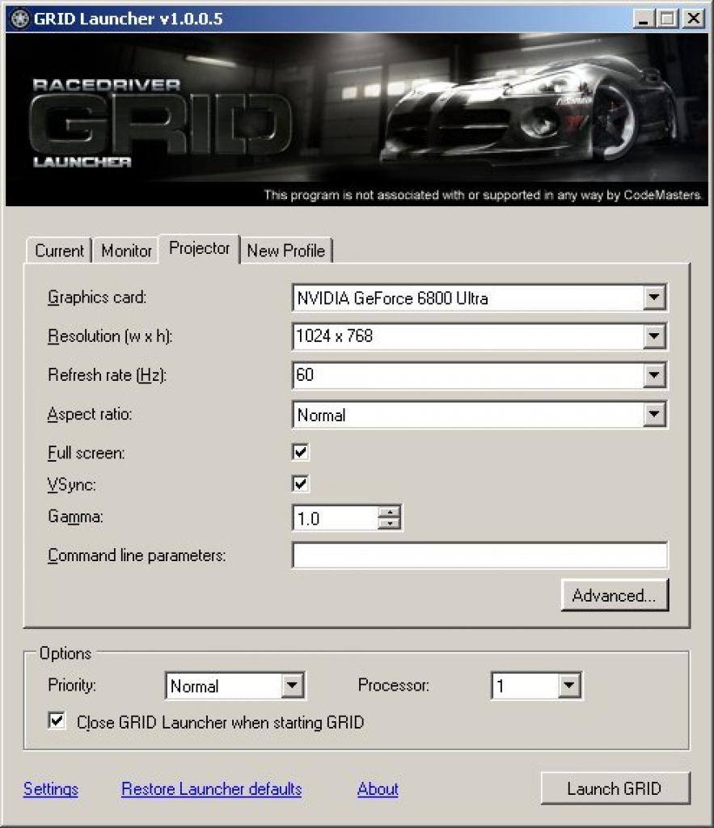Open the Advanced settings dialog
The image size is (714, 828).
(615, 595)
